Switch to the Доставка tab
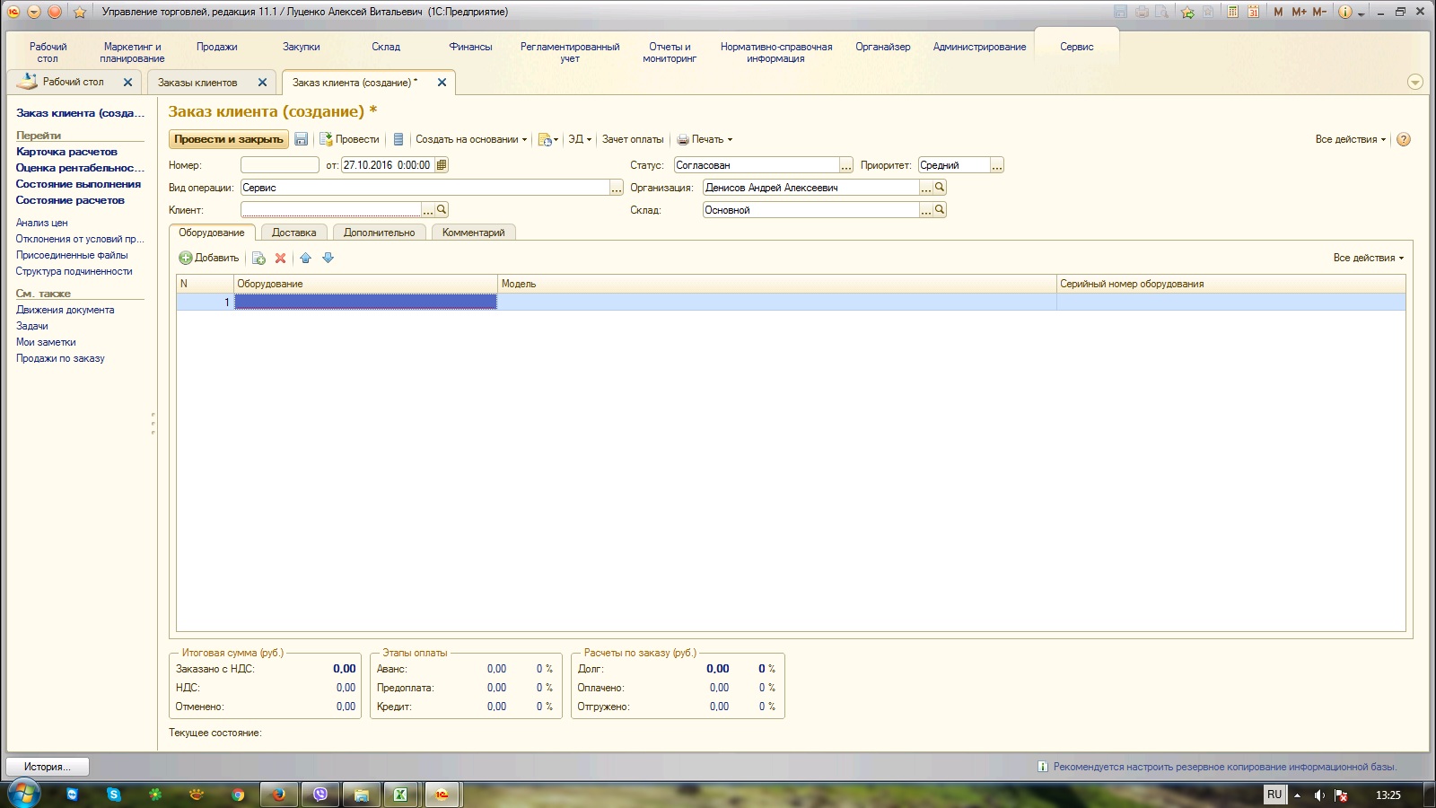Viewport: 1436px width, 808px height. tap(293, 233)
